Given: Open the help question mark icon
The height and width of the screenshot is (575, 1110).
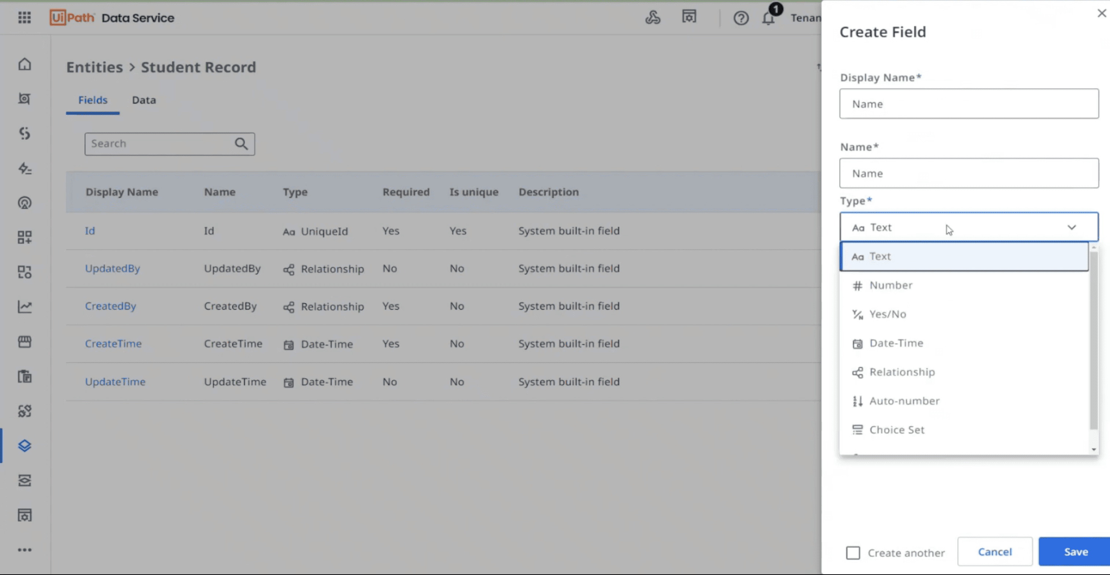Looking at the screenshot, I should [x=741, y=18].
